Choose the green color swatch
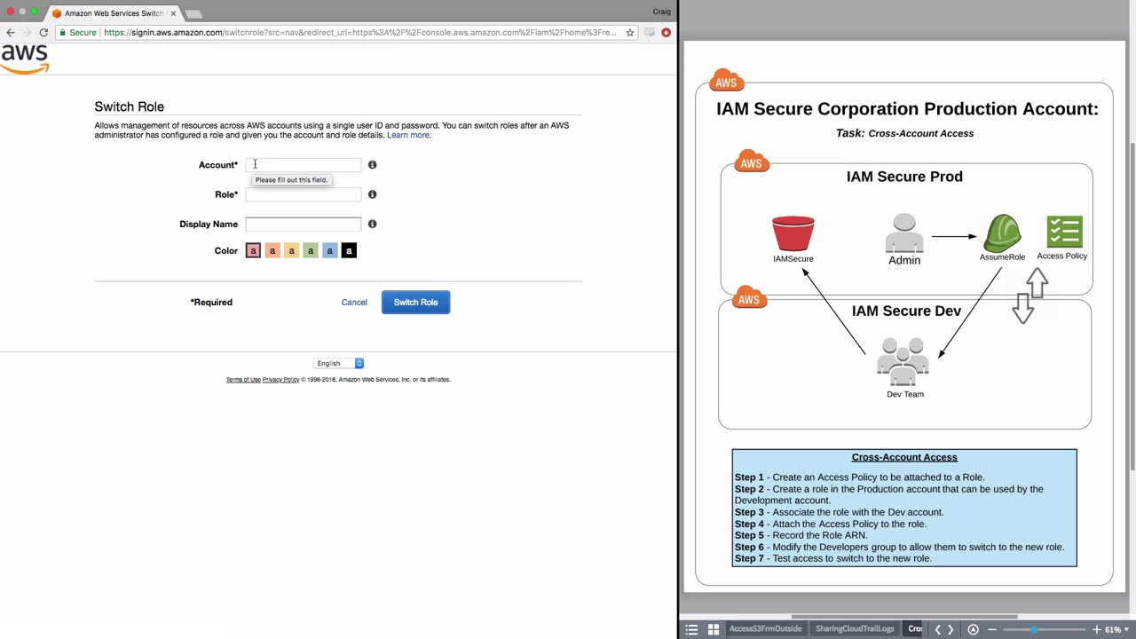Image resolution: width=1136 pixels, height=639 pixels. (311, 251)
